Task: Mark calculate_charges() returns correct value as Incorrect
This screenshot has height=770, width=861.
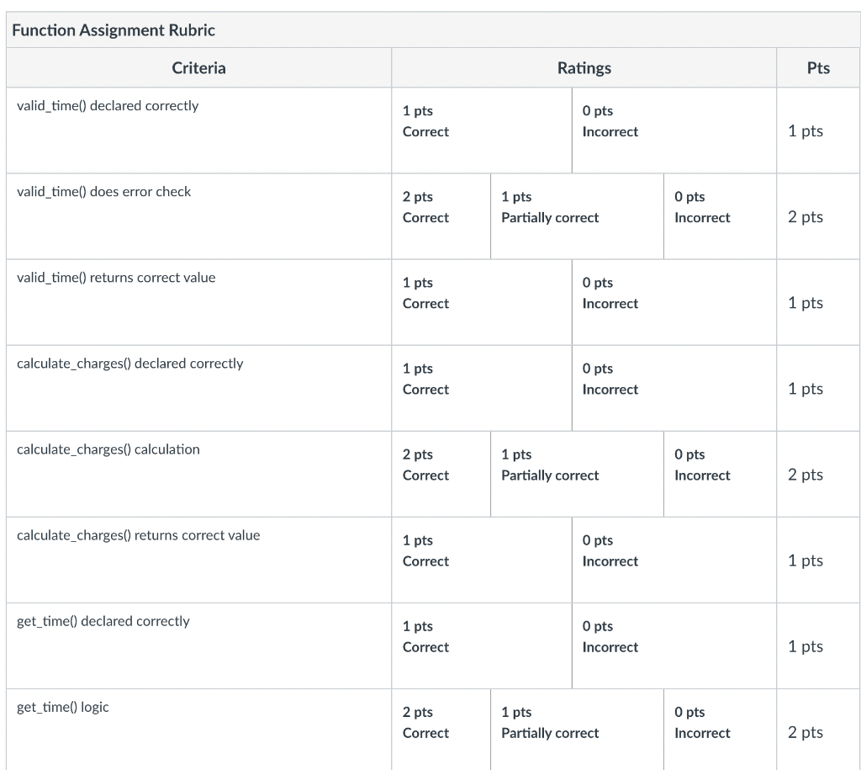Action: coord(673,560)
